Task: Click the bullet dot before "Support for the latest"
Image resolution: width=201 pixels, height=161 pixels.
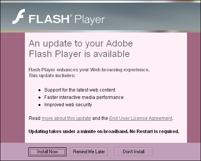Action: pyautogui.click(x=40, y=90)
